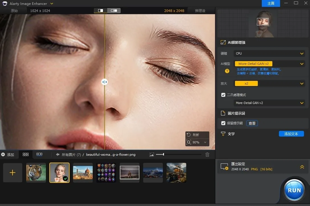This screenshot has height=206, width=310.
Task: Delete image using the trash icon
Action: 207,155
